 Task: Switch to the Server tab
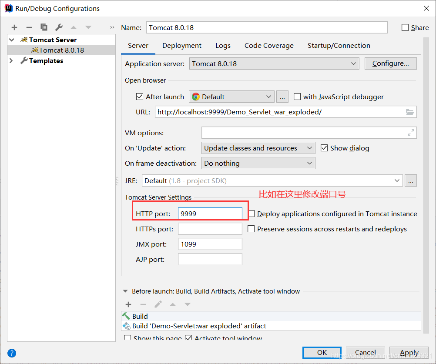pos(138,46)
